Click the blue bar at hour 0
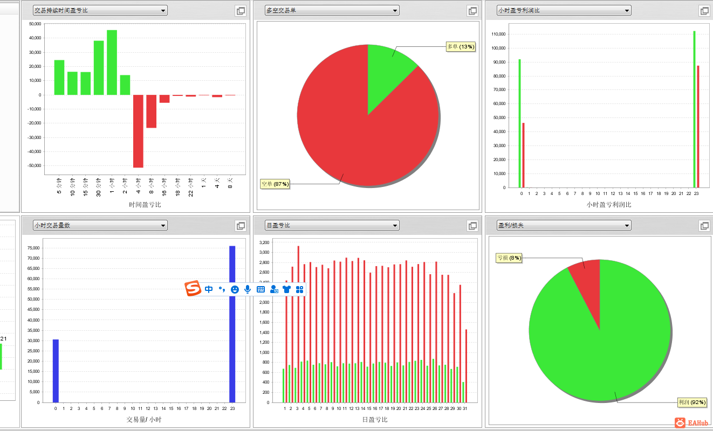Image resolution: width=713 pixels, height=431 pixels. pyautogui.click(x=56, y=371)
